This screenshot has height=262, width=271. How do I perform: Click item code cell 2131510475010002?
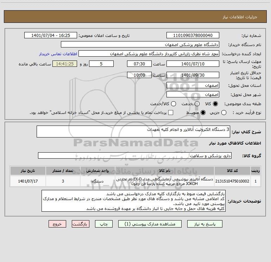232,181
